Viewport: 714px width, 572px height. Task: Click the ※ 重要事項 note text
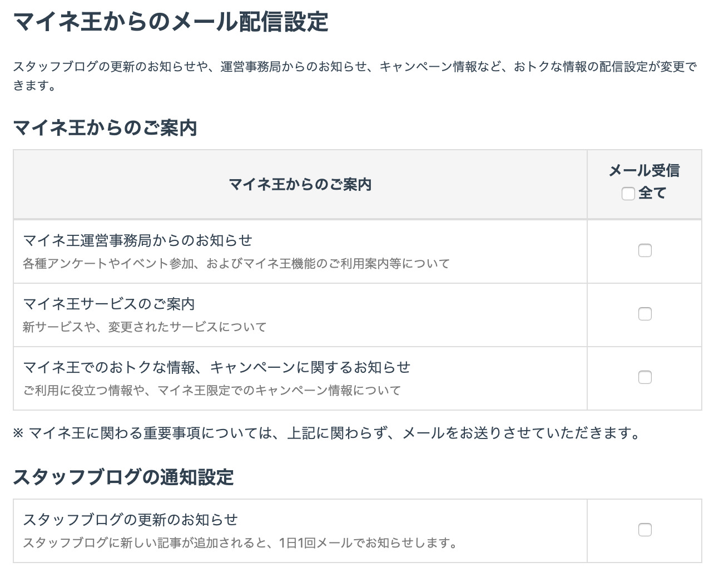pyautogui.click(x=327, y=433)
